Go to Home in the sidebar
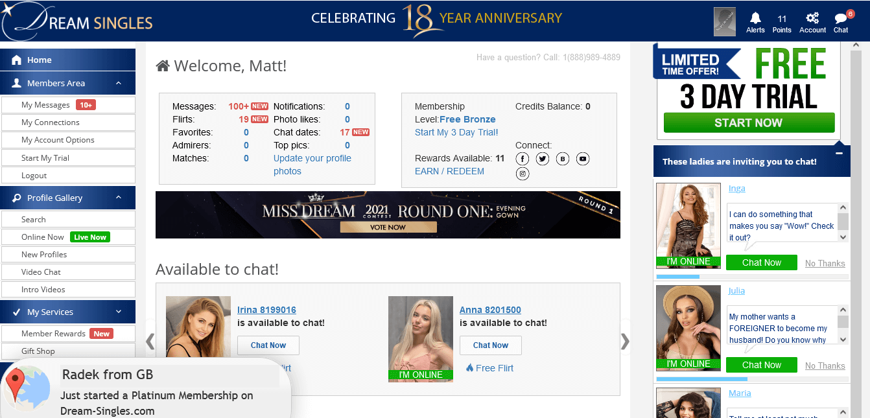The width and height of the screenshot is (870, 418). [x=67, y=60]
